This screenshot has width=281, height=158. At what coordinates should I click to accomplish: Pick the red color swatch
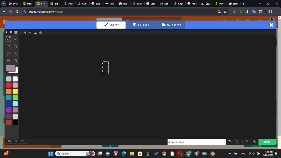click(x=9, y=85)
